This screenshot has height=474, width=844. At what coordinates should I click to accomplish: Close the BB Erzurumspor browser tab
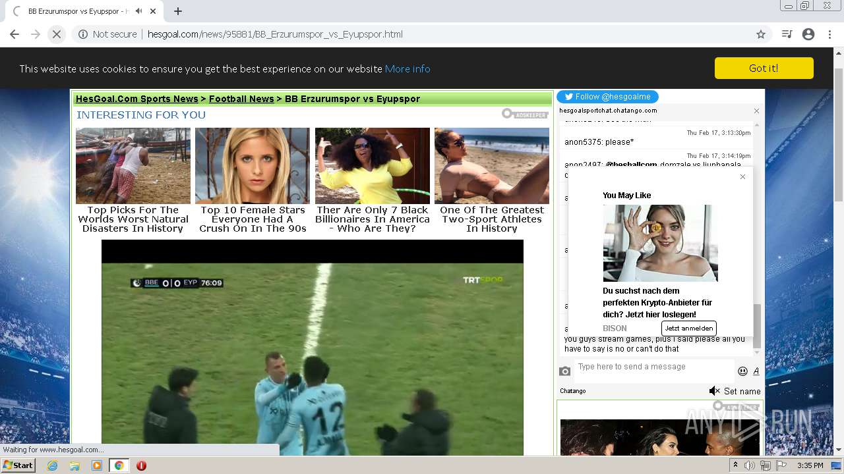pos(154,11)
